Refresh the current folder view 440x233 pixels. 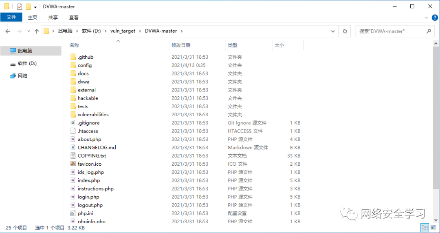coord(345,31)
